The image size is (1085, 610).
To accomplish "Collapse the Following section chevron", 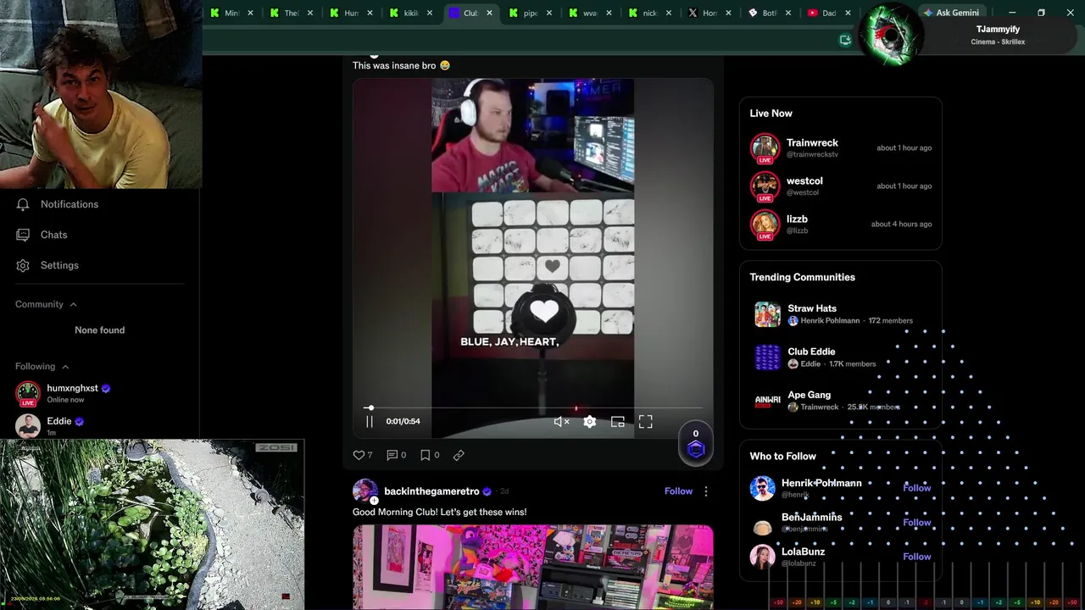I will click(65, 367).
